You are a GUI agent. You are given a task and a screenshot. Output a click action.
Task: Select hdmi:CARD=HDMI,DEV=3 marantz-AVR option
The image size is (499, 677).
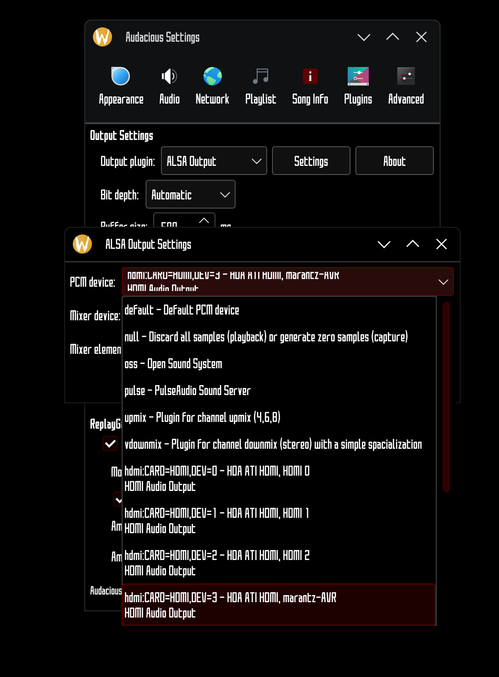pyautogui.click(x=279, y=605)
